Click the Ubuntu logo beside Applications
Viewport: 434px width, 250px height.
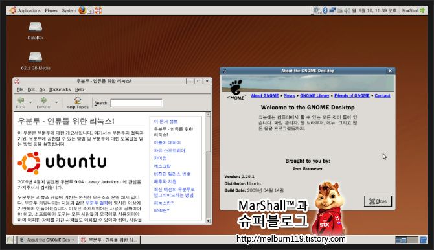point(13,10)
